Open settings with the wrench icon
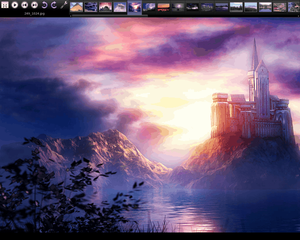 pyautogui.click(x=64, y=5)
